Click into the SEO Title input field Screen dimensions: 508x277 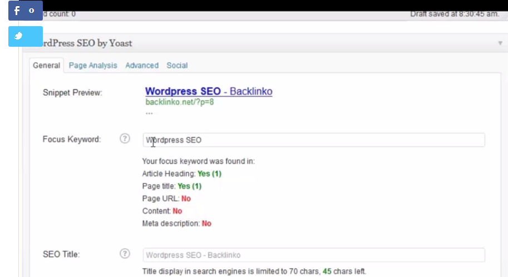314,255
